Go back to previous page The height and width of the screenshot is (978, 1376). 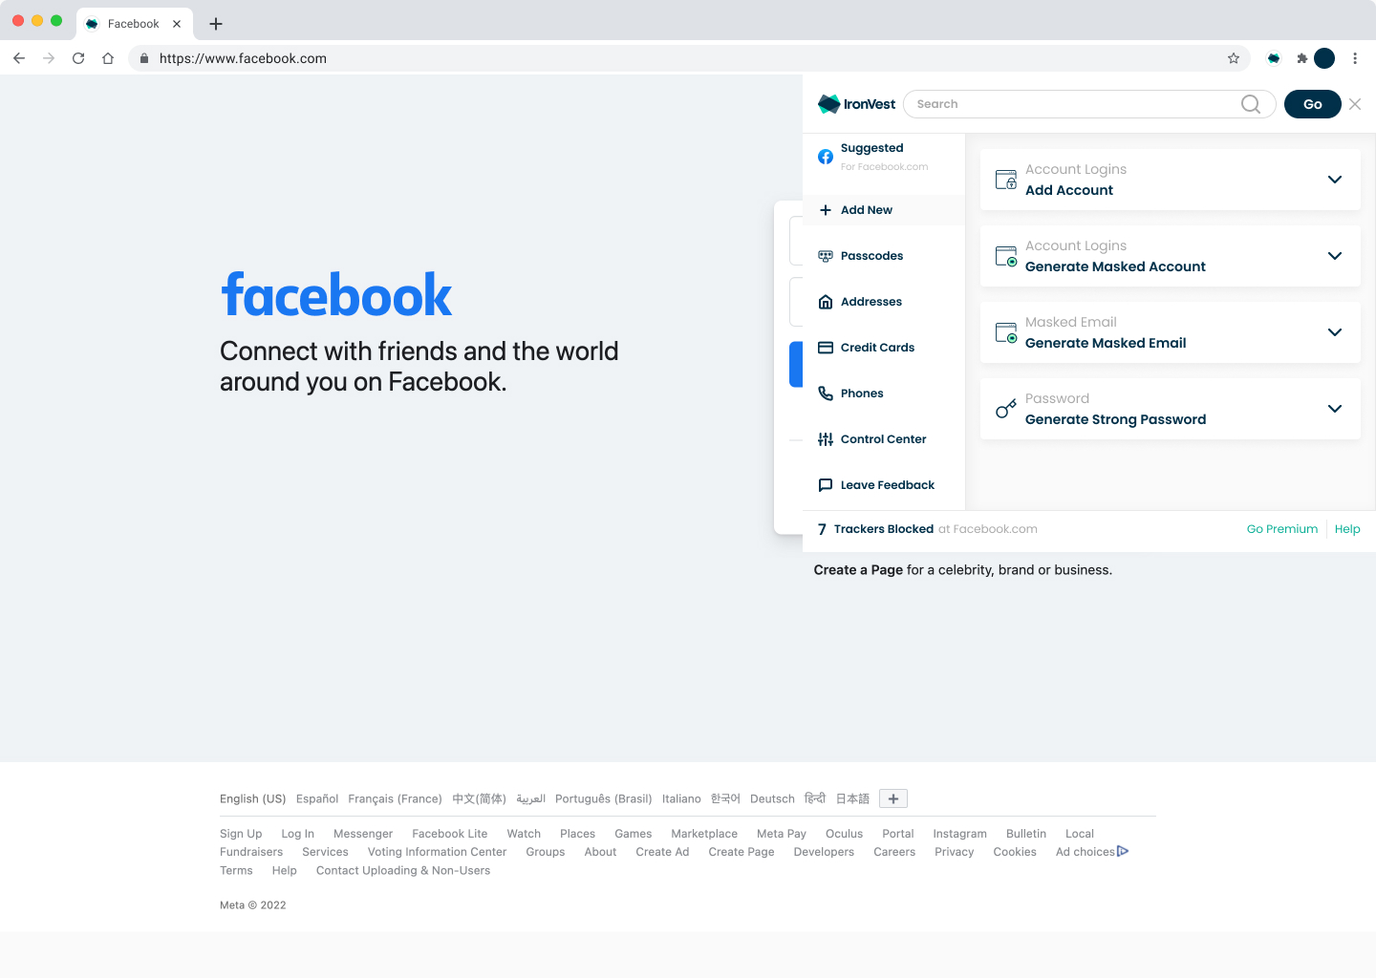(x=19, y=58)
